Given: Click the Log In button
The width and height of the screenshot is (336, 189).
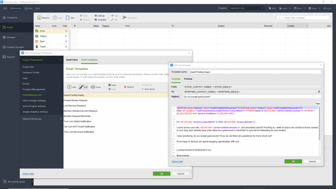Looking at the screenshot, I should coord(327,8).
